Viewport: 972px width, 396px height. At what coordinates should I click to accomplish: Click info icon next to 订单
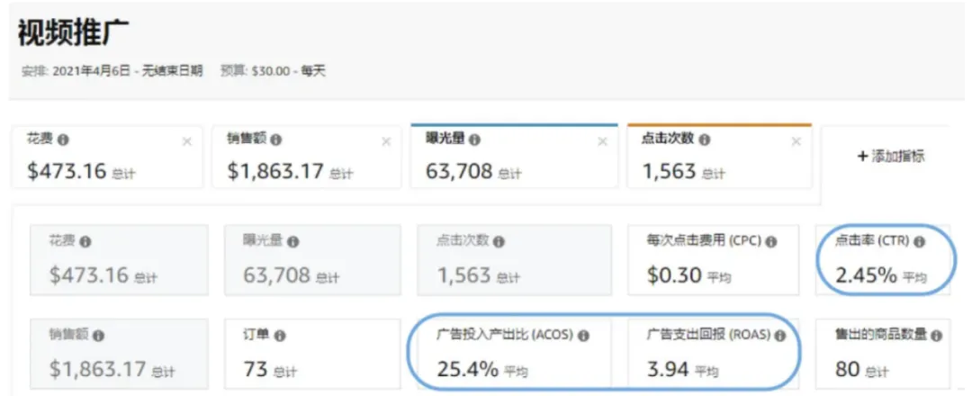(x=280, y=336)
